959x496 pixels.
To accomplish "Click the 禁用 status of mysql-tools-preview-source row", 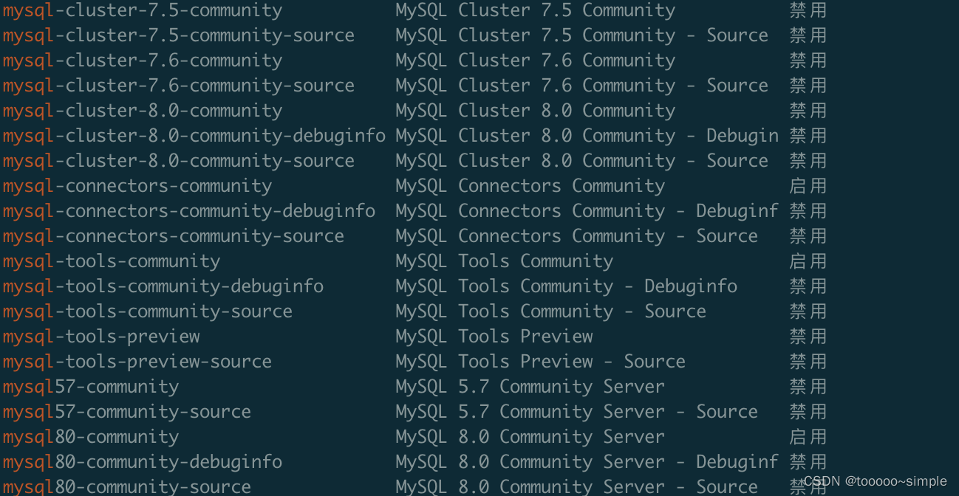I will point(808,362).
